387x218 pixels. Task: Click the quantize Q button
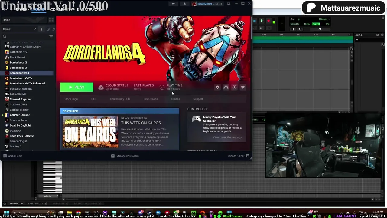(x=293, y=29)
